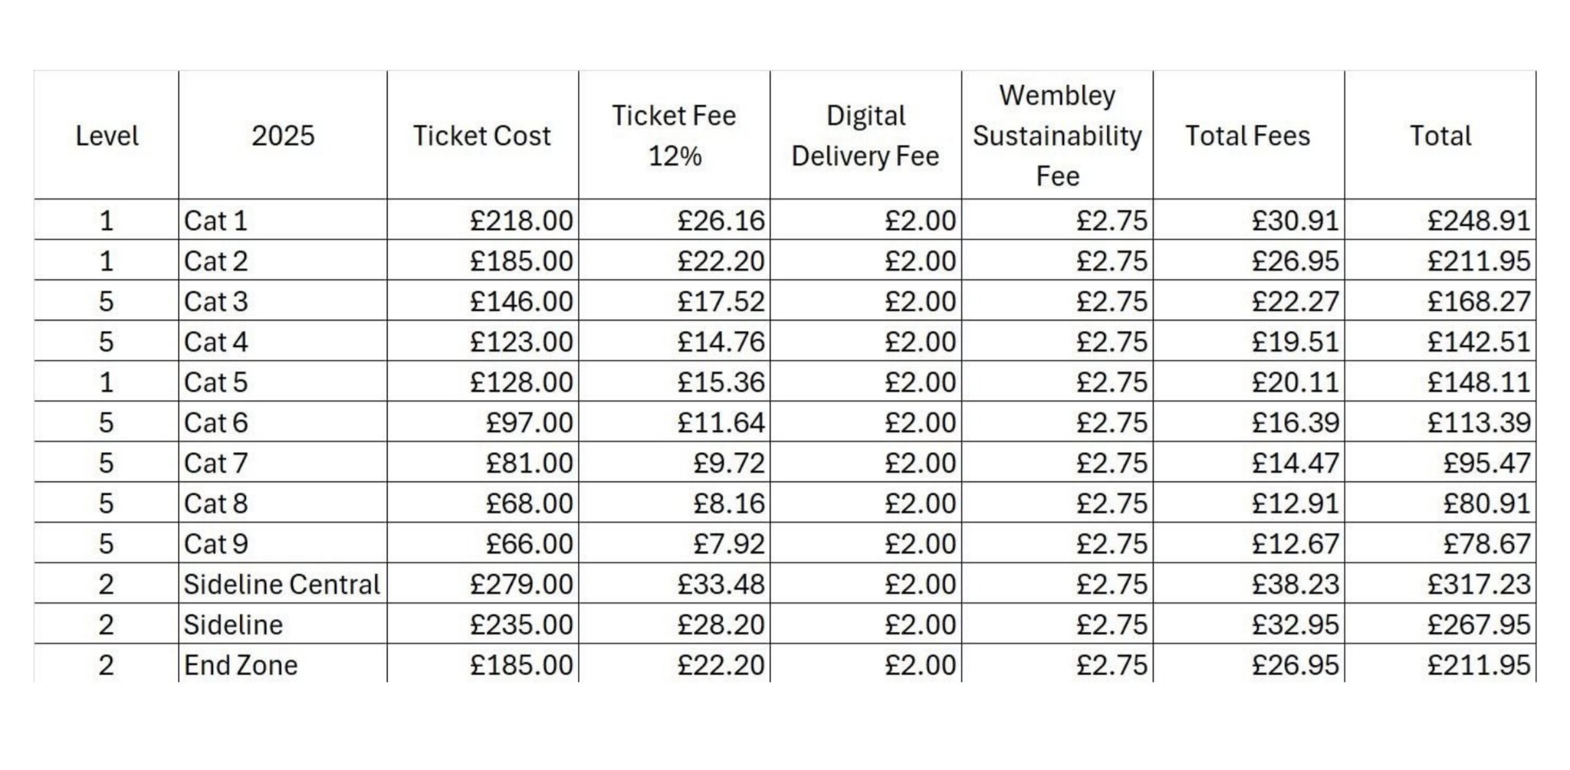Click the Cat 4 ticket fee £14.76
Viewport: 1570px width, 770px height.
tap(721, 342)
